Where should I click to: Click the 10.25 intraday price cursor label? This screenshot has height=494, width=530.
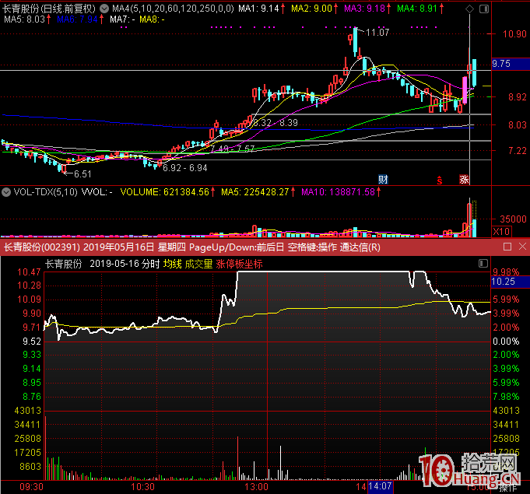coord(511,282)
